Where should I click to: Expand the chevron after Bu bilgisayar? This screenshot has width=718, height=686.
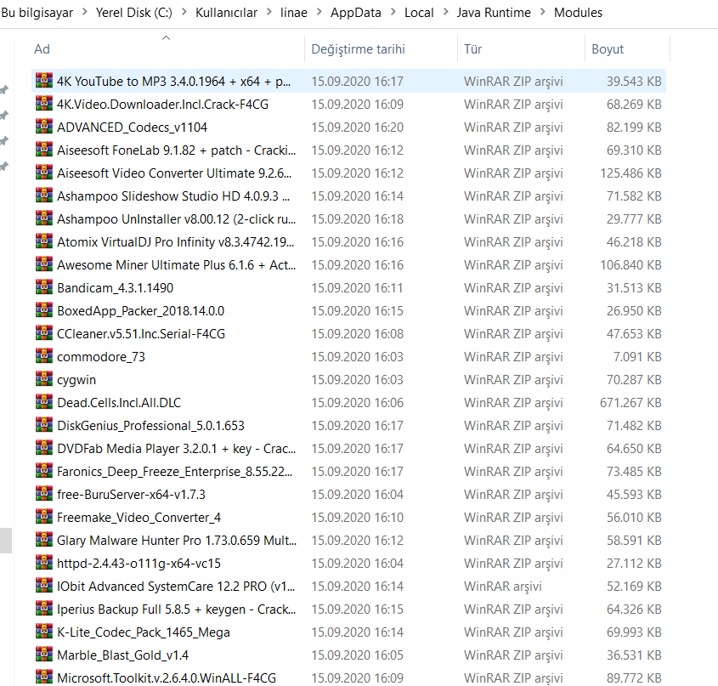[x=85, y=13]
